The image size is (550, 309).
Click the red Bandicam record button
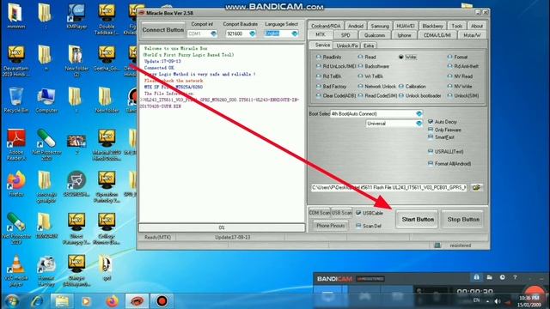[535, 293]
